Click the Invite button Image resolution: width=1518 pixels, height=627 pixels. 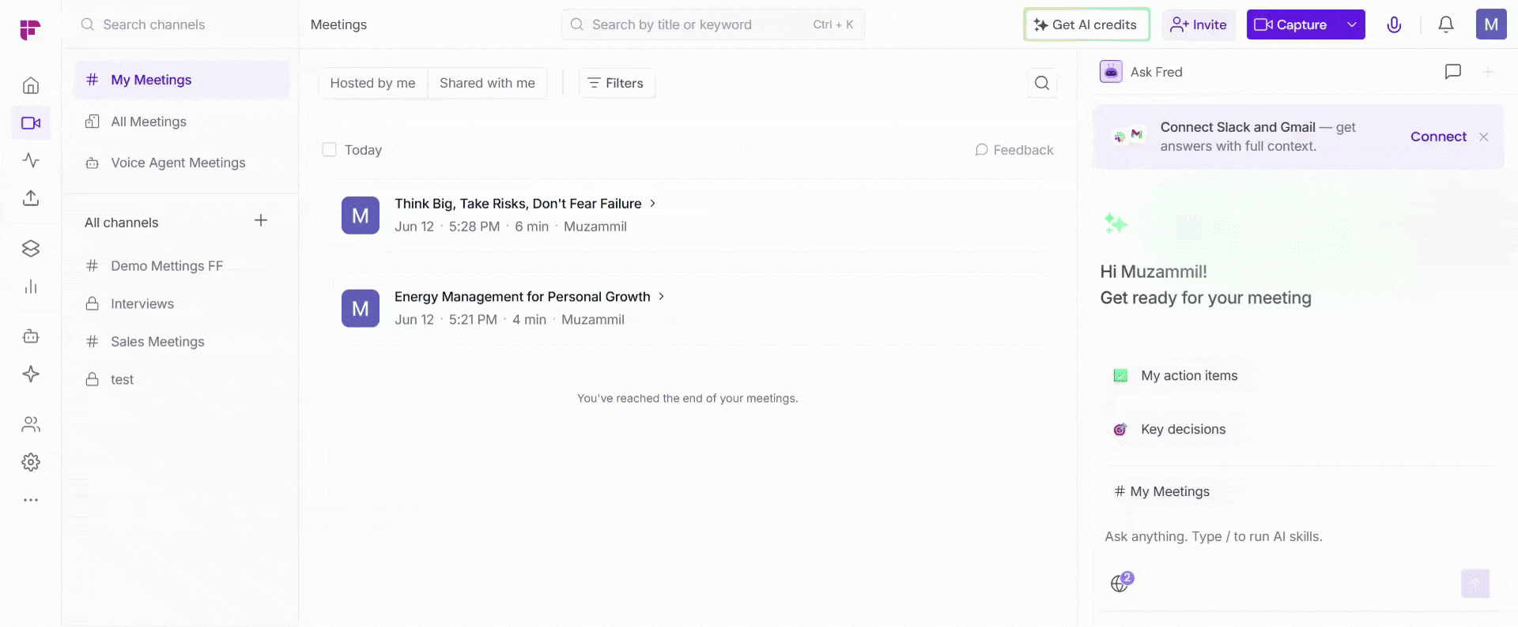[x=1199, y=24]
